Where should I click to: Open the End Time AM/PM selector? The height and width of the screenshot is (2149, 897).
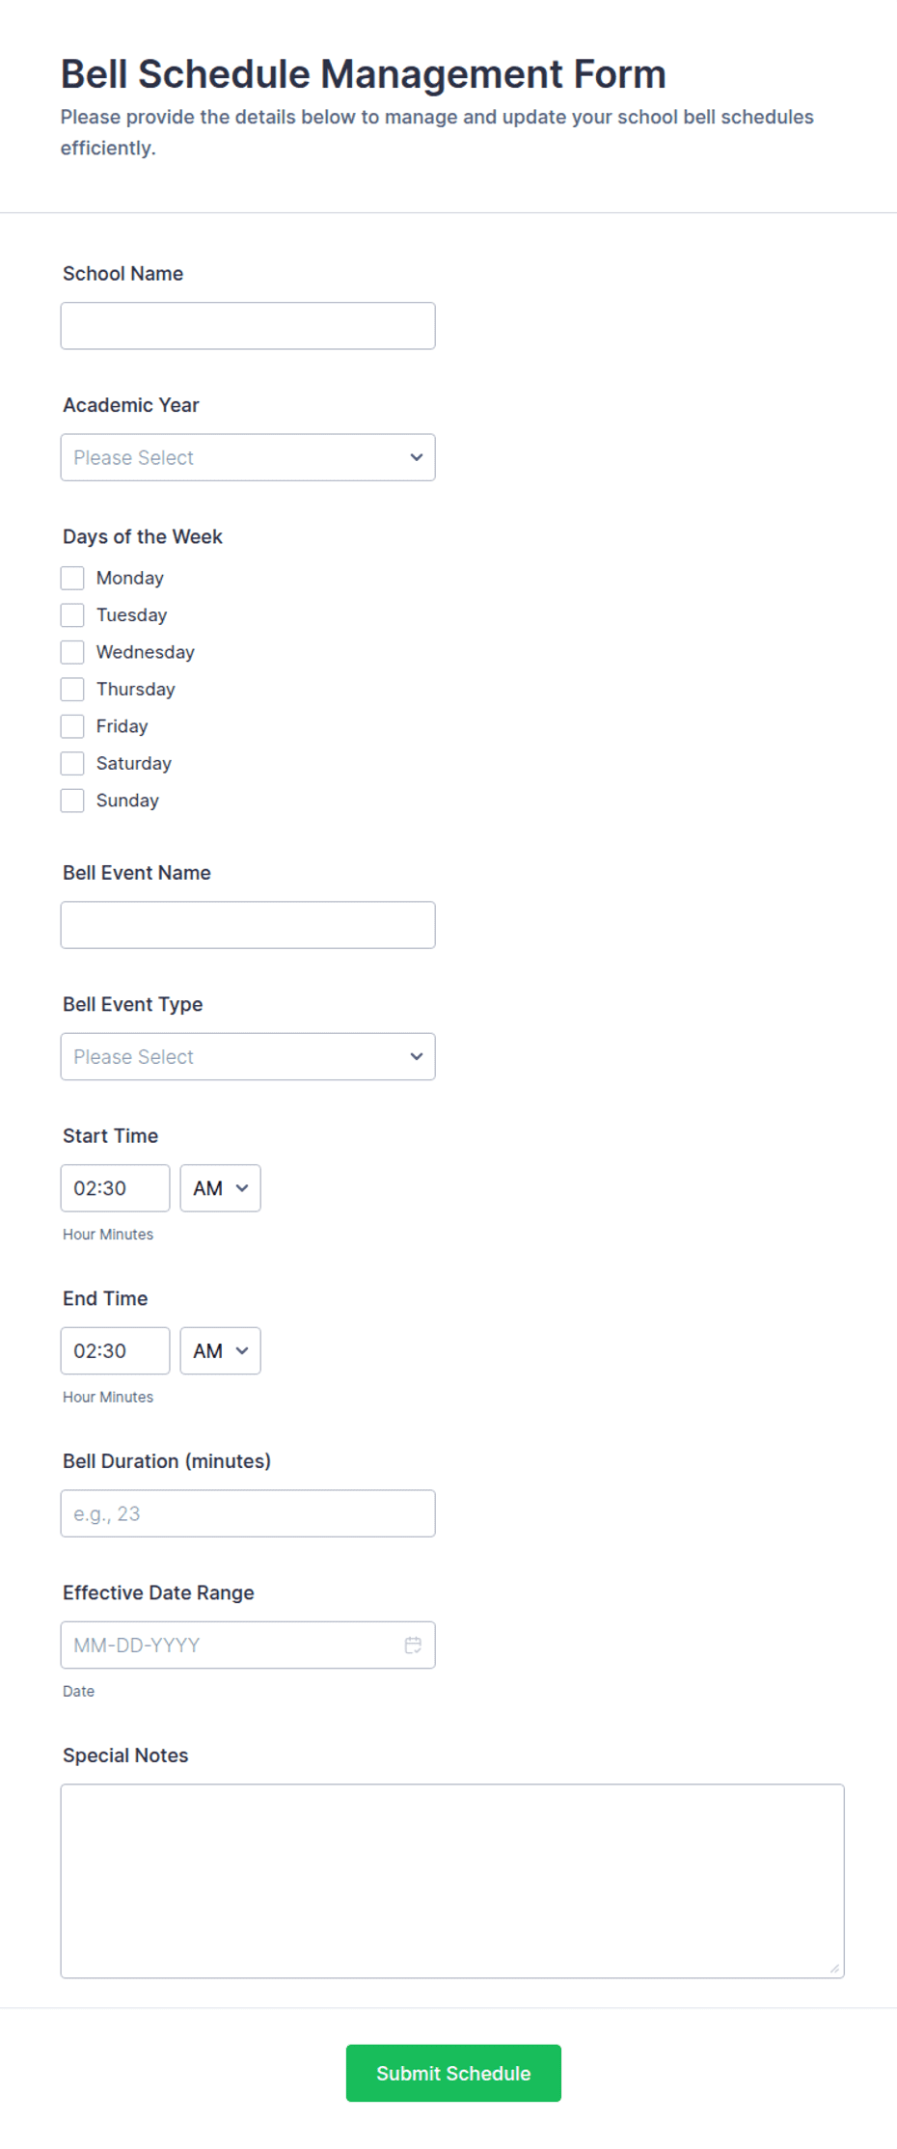(220, 1350)
